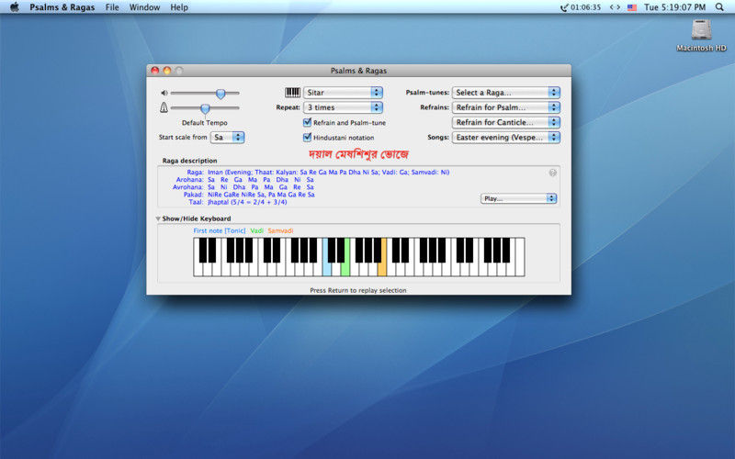Screen dimensions: 735x459
Task: Open Start scale from Sa dropdown
Action: (227, 137)
